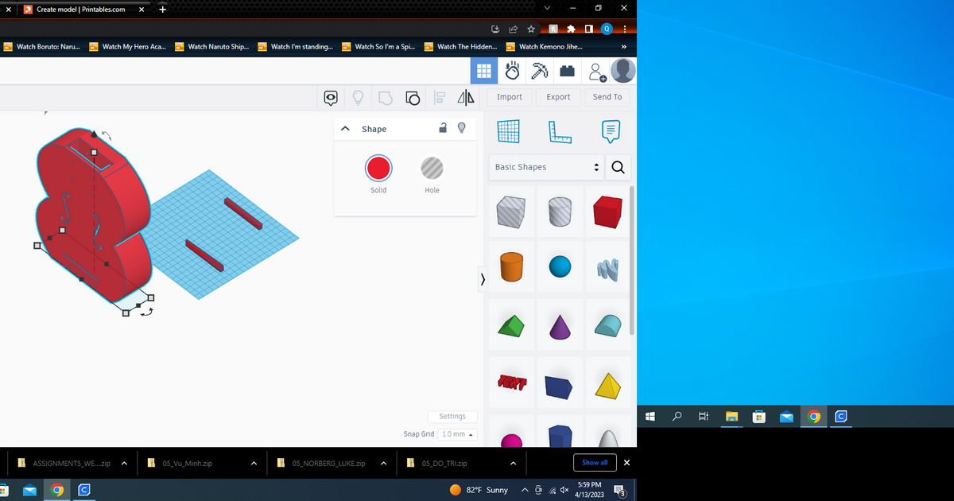The image size is (954, 501).
Task: Open the Notes tool
Action: 611,131
